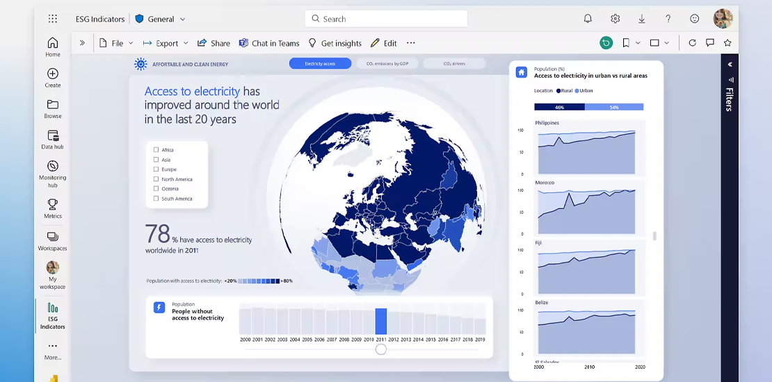The height and width of the screenshot is (382, 772).
Task: Open notifications bell
Action: point(588,19)
